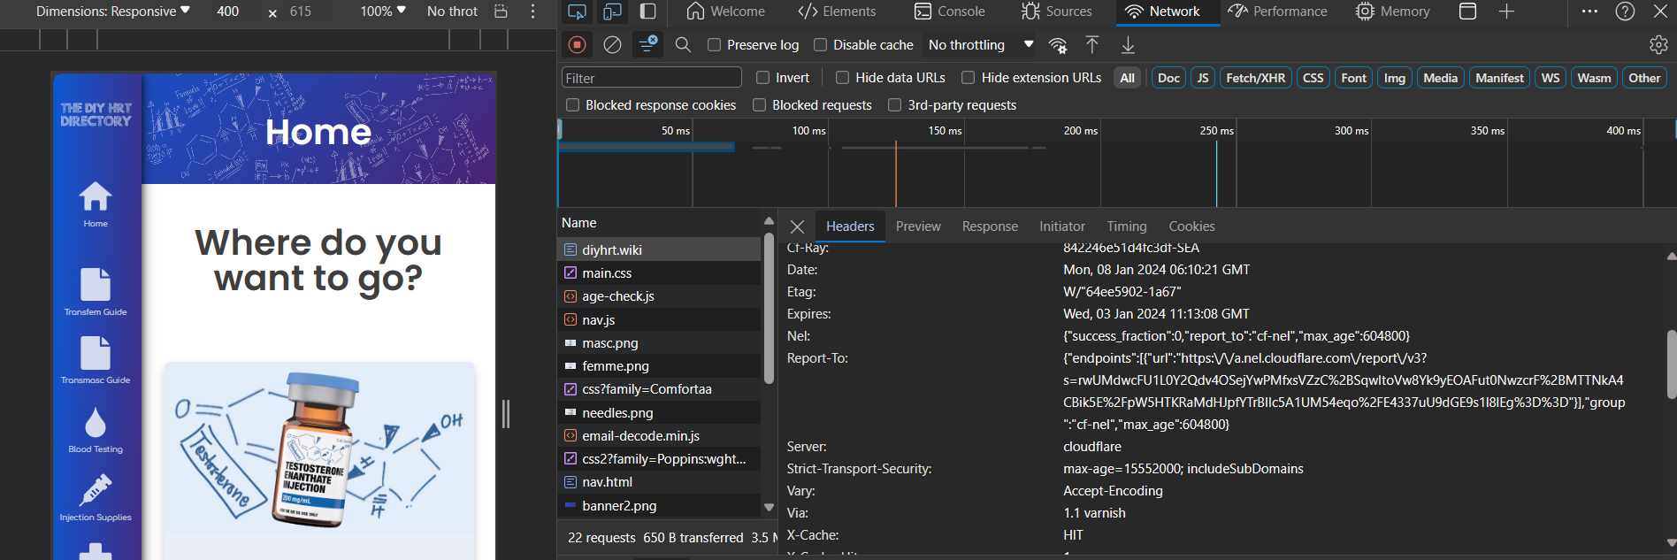1677x560 pixels.
Task: Open Dimensions Responsive dropdown
Action: point(112,12)
